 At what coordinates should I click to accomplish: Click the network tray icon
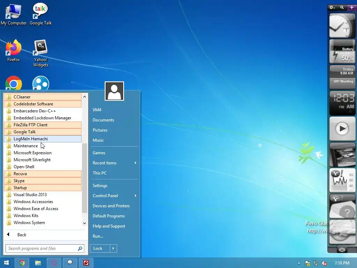[316, 263]
